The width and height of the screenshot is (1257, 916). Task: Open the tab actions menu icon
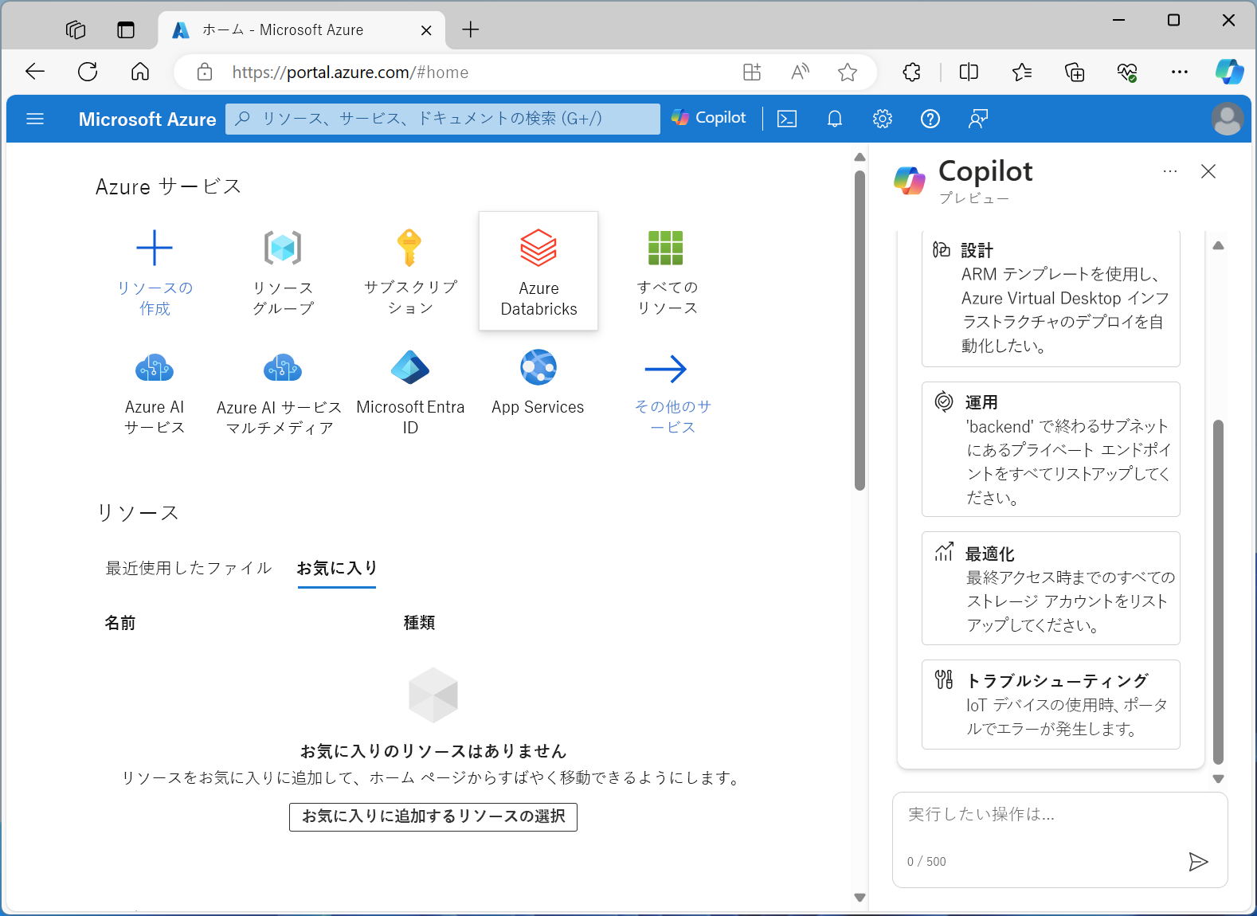(x=126, y=30)
